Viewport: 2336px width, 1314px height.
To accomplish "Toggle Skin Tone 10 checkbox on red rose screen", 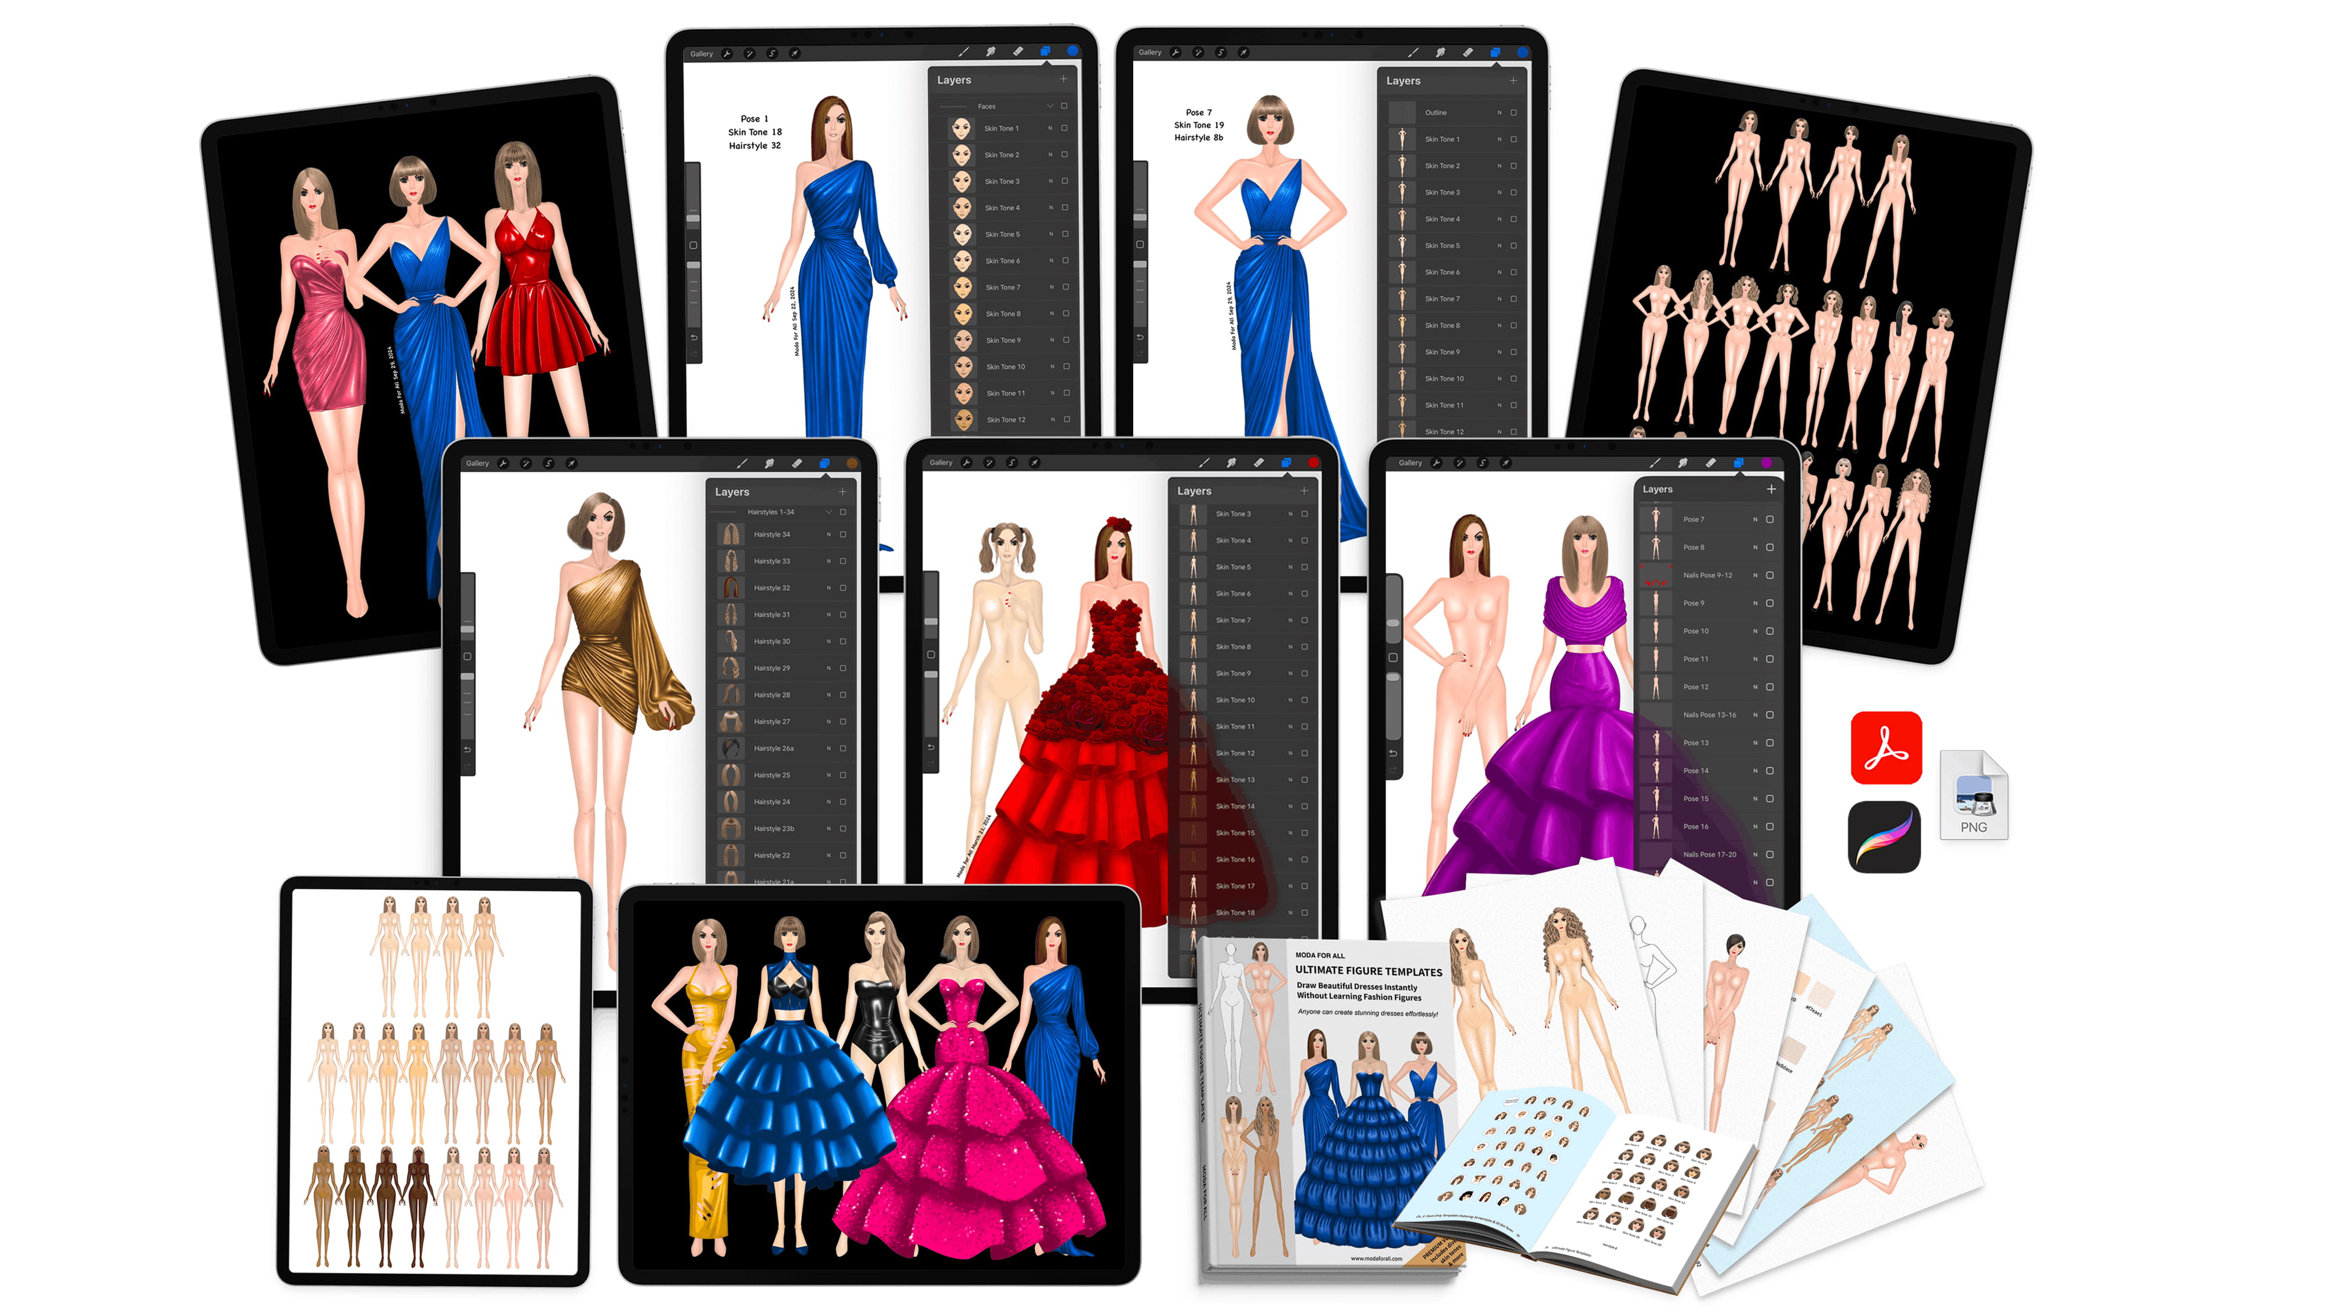I will tap(1305, 700).
